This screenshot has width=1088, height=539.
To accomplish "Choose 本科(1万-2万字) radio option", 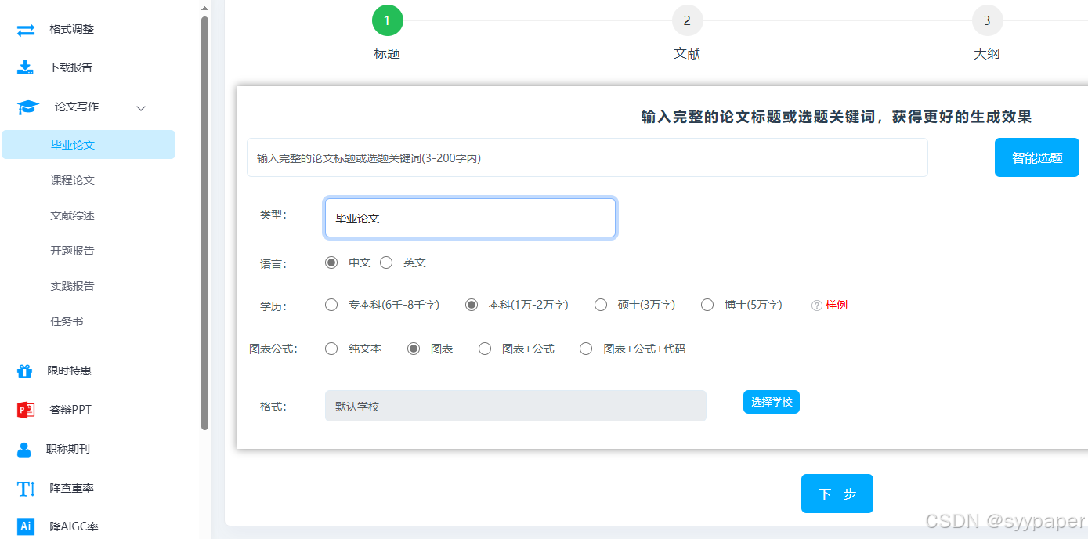I will coord(472,305).
